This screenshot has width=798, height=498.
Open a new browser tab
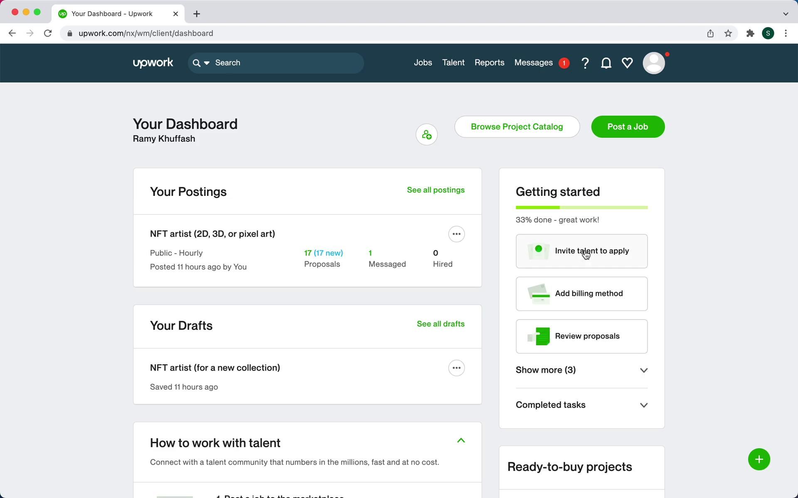click(197, 14)
